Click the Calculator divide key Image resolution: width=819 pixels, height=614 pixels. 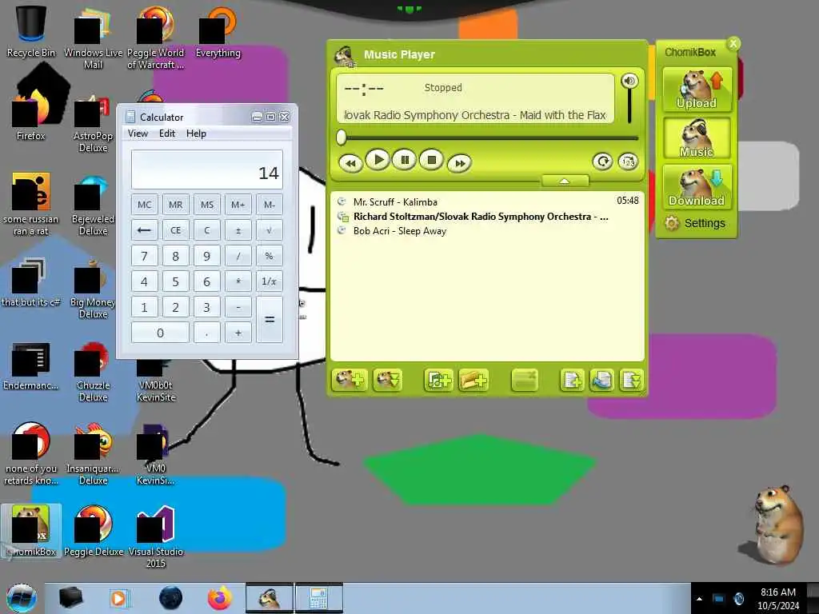click(x=238, y=256)
